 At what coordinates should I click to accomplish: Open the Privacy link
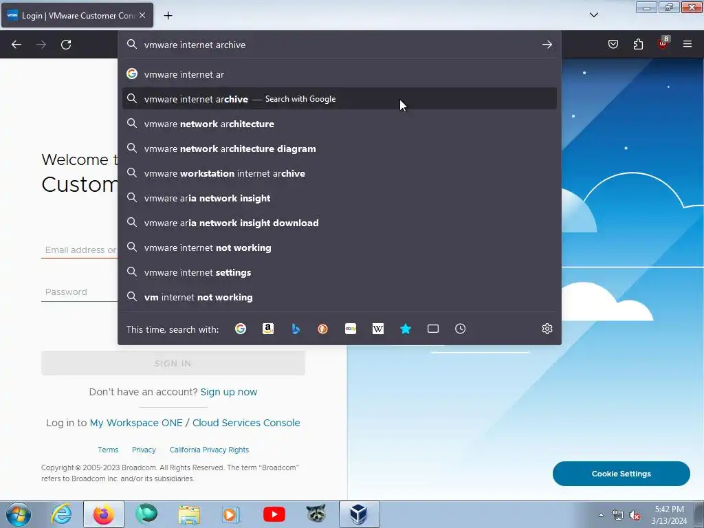[144, 450]
